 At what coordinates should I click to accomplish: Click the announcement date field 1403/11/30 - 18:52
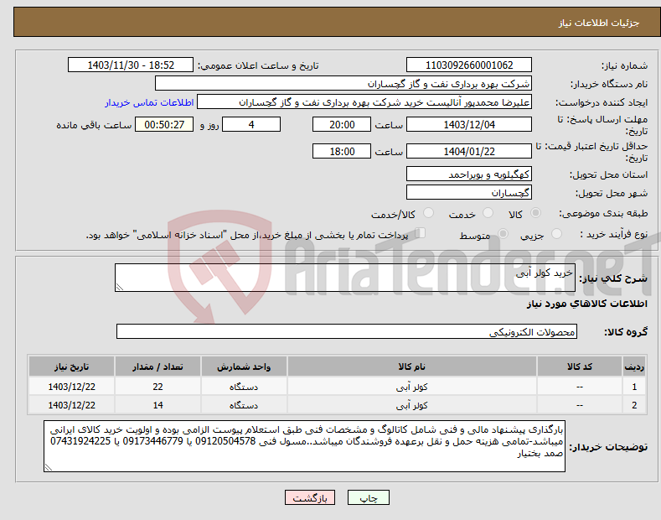pos(130,65)
